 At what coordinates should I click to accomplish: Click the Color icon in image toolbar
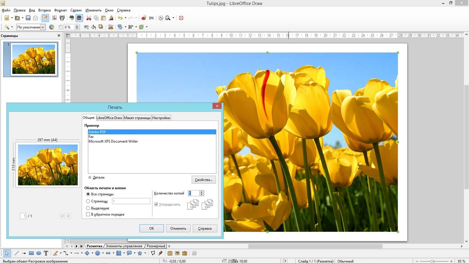[x=52, y=27]
